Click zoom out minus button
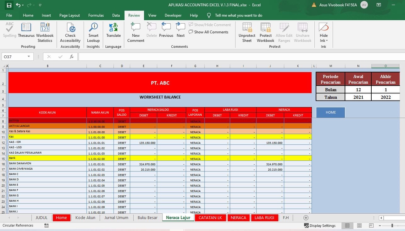This screenshot has height=231, width=405. (381, 226)
